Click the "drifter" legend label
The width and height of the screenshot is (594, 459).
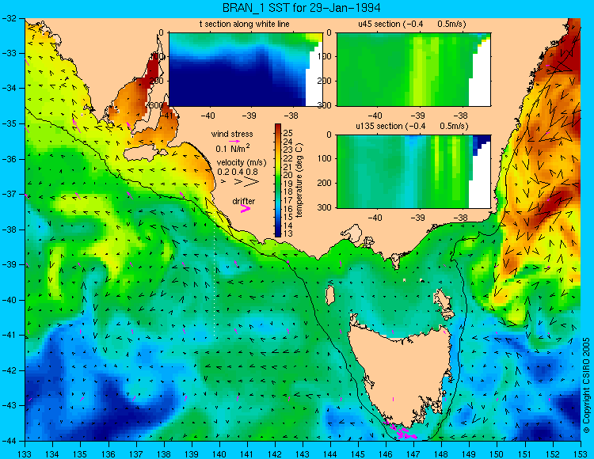[244, 201]
